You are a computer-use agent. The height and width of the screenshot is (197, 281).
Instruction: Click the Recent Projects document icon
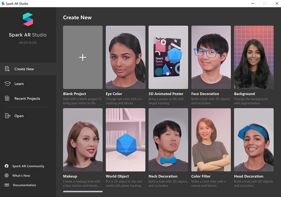click(7, 98)
